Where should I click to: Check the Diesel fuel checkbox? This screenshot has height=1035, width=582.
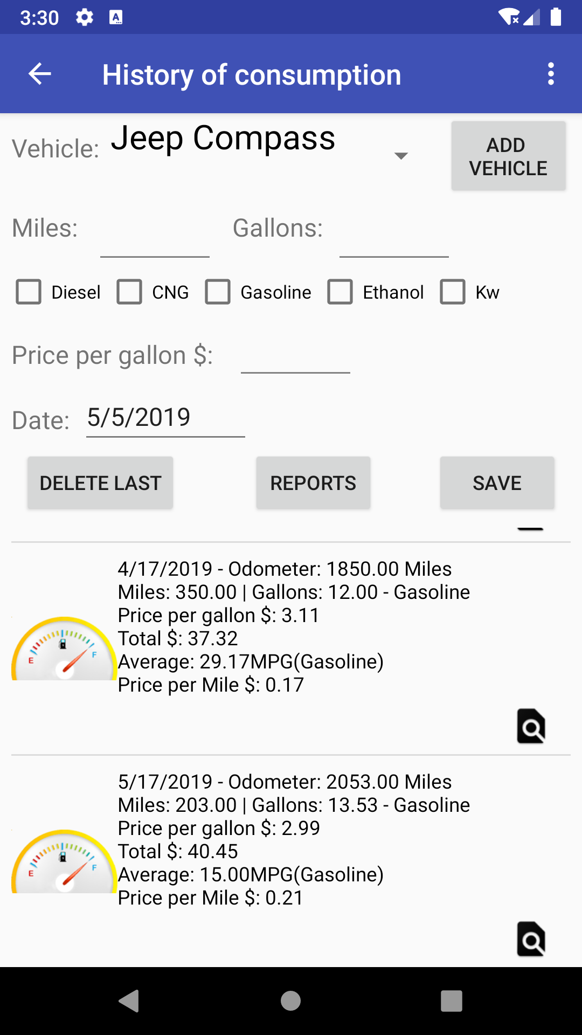pyautogui.click(x=29, y=292)
